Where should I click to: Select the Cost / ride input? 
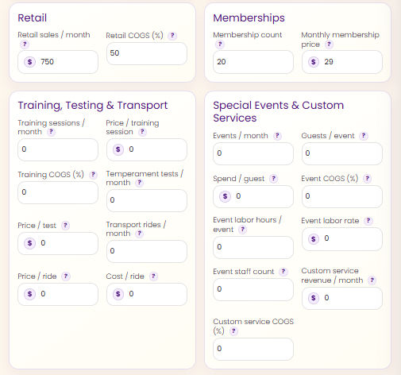[x=147, y=294]
